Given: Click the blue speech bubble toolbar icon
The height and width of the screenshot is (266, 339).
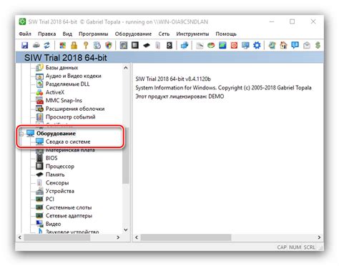Looking at the screenshot, I should [x=295, y=45].
